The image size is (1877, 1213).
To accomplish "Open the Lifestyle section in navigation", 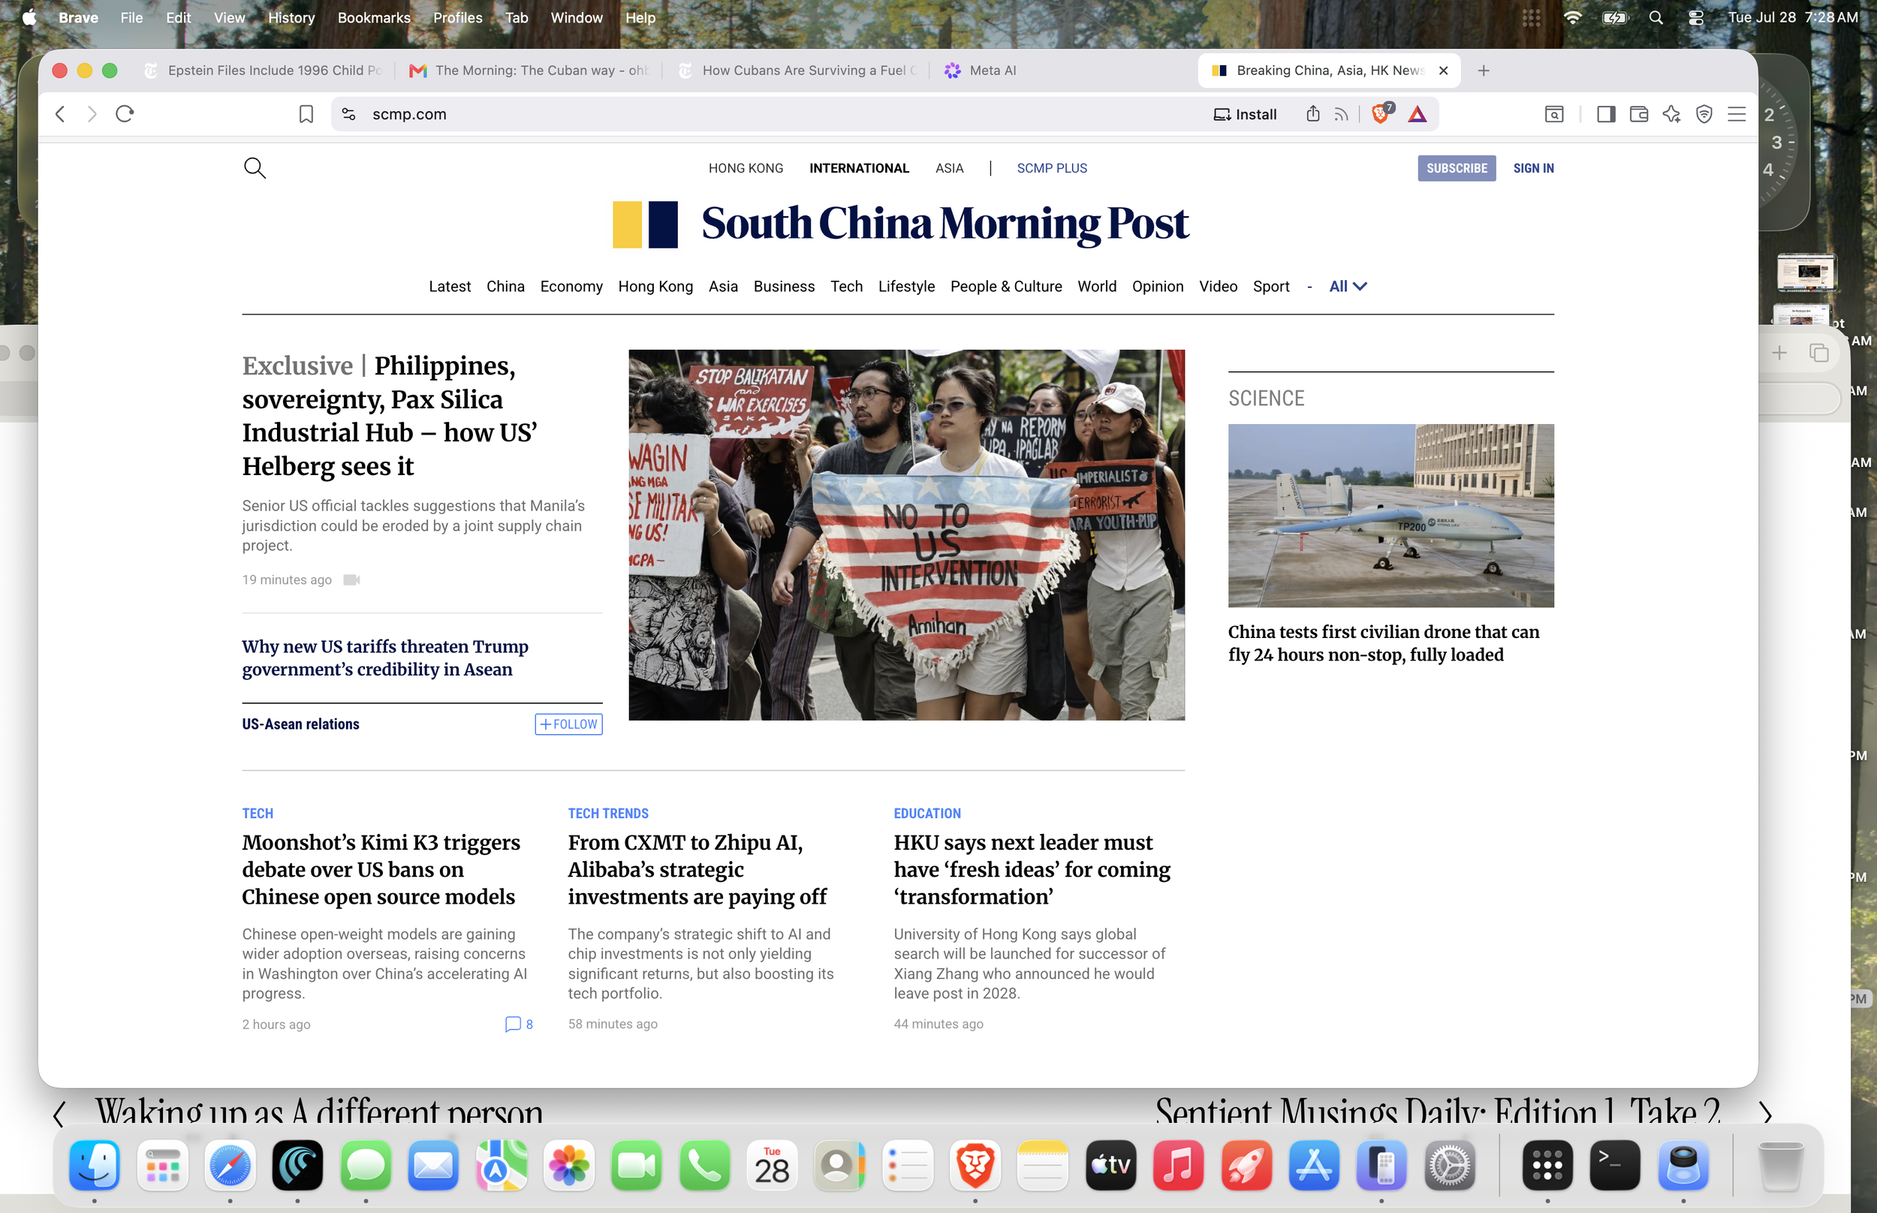I will tap(907, 287).
